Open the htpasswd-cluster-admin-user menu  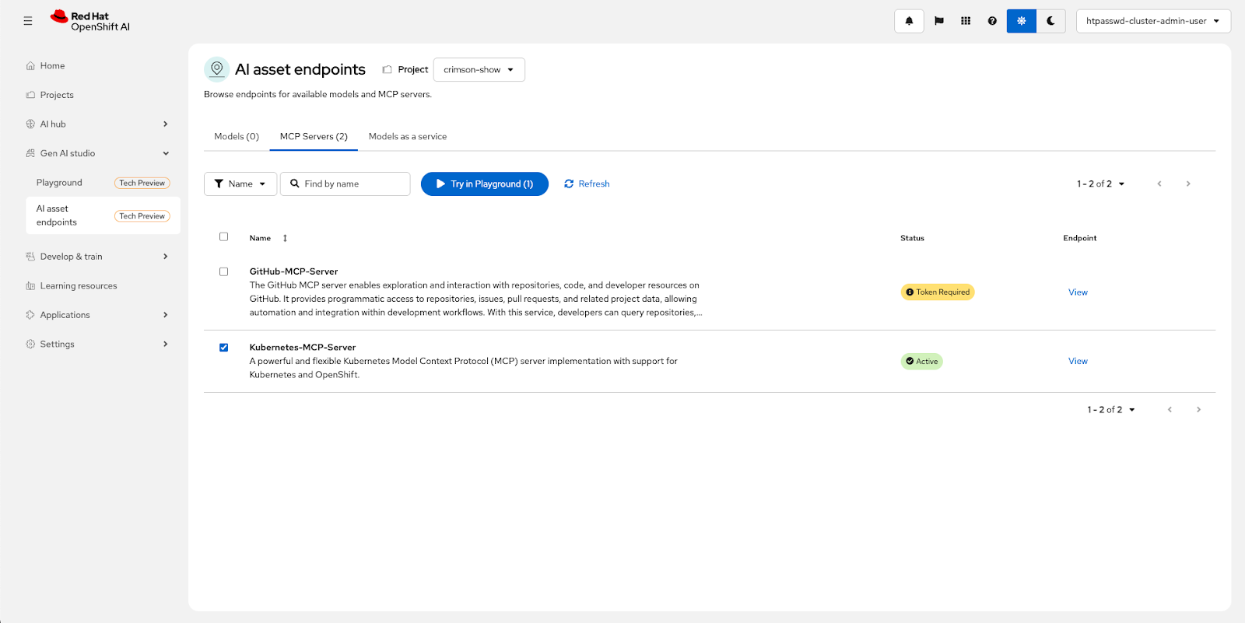1152,21
